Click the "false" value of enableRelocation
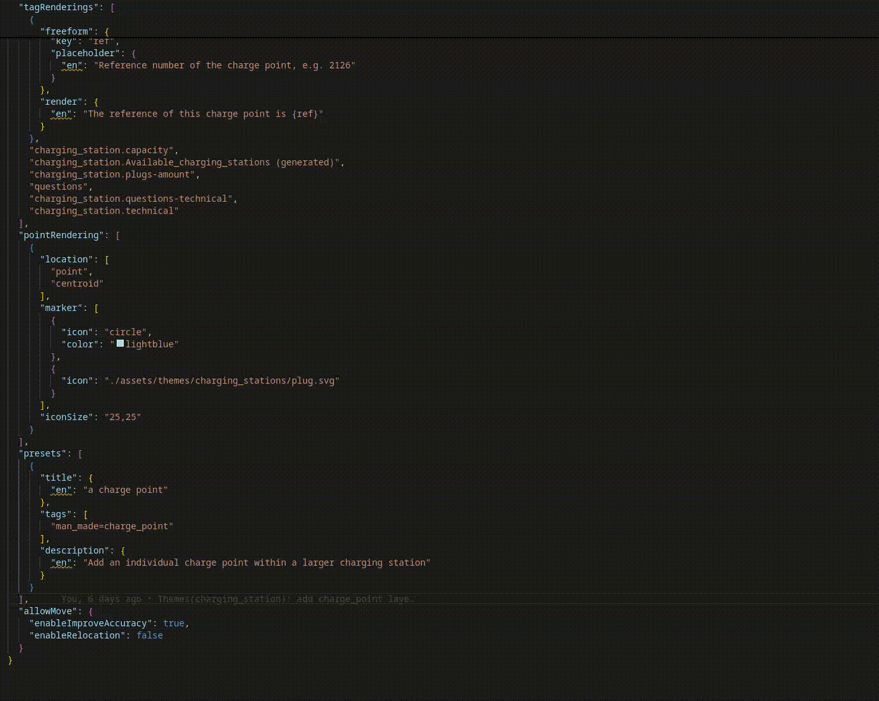The image size is (879, 701). pyautogui.click(x=150, y=635)
